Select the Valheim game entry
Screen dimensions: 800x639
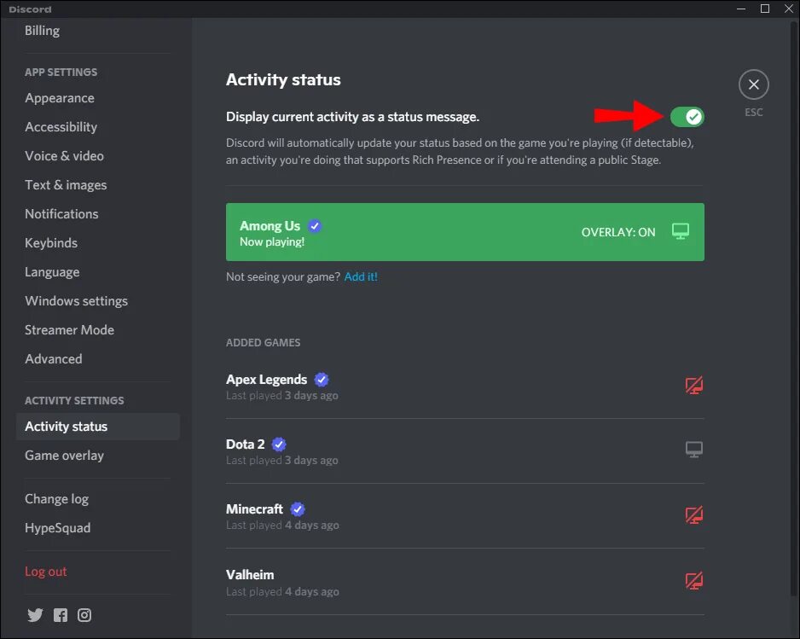[250, 575]
